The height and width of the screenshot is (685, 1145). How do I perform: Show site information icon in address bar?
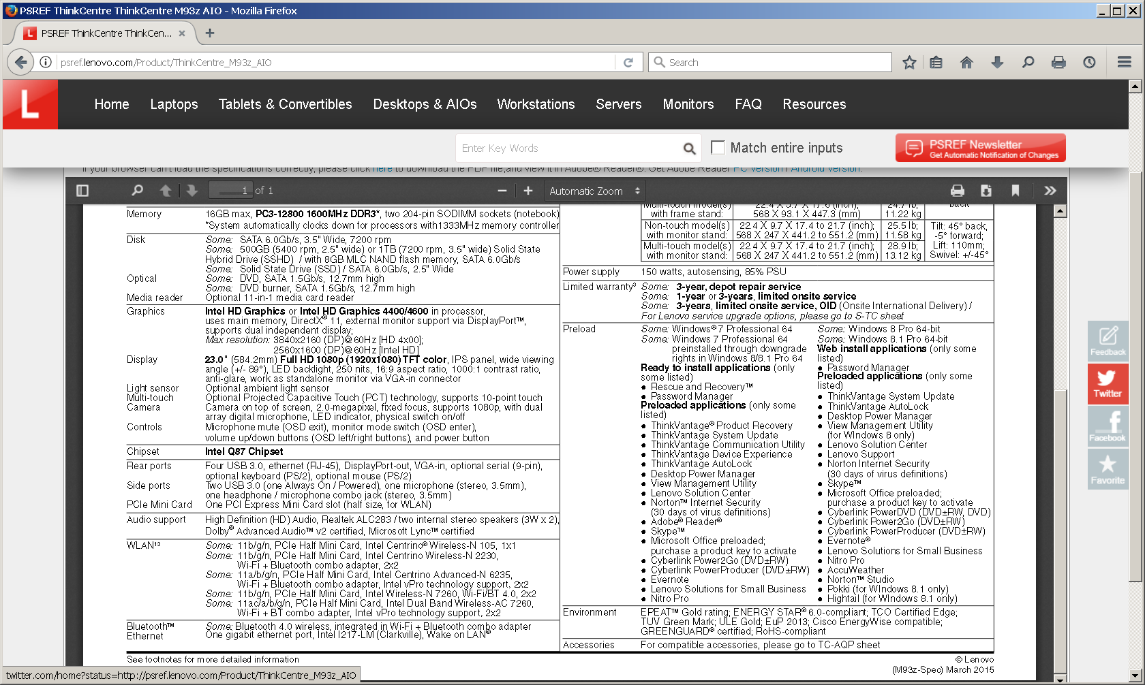pyautogui.click(x=46, y=63)
